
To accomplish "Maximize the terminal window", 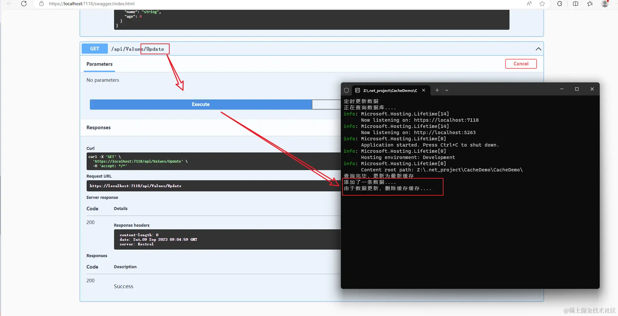I will coord(577,89).
